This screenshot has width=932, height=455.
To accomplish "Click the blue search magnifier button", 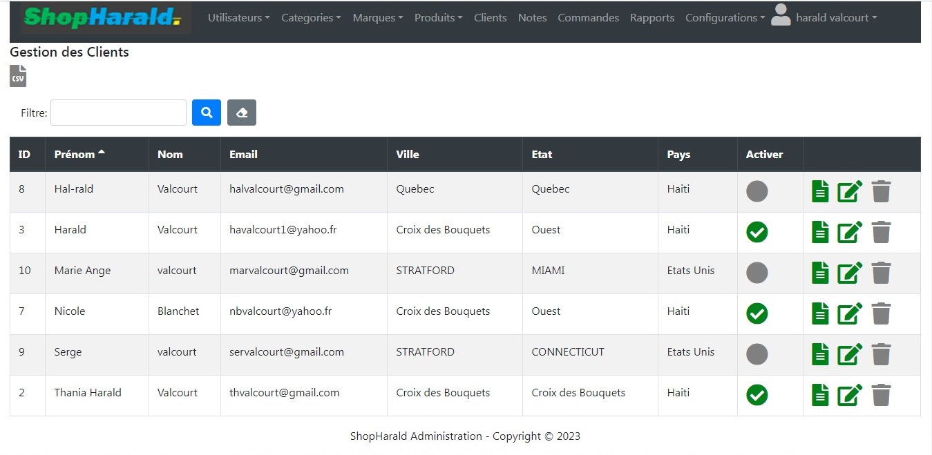I will 207,113.
